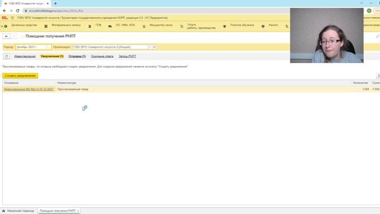
Task: Select the Уведомления (1) step
Action: click(x=52, y=56)
